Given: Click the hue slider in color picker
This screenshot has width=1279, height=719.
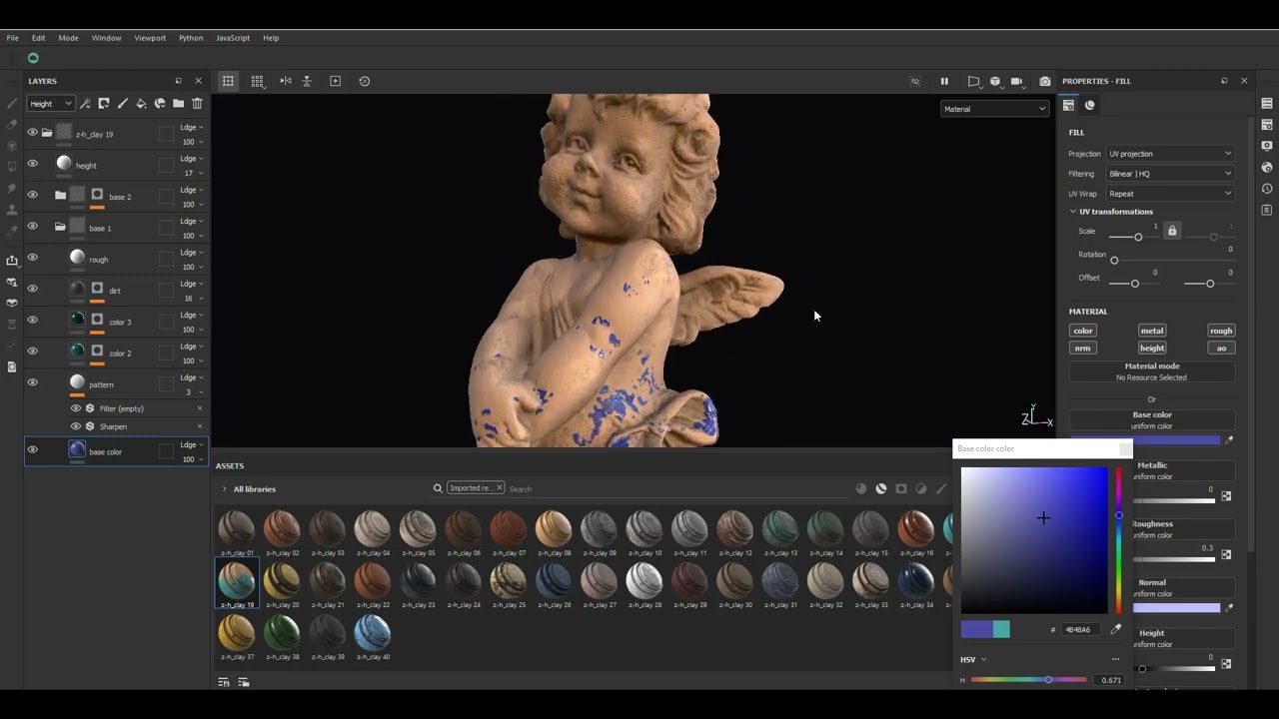Looking at the screenshot, I should [1118, 540].
